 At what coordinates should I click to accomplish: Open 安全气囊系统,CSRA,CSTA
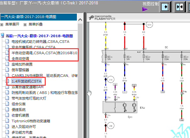[x=33, y=47]
